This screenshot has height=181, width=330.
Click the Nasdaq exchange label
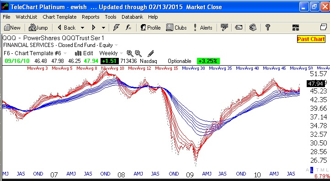point(149,61)
